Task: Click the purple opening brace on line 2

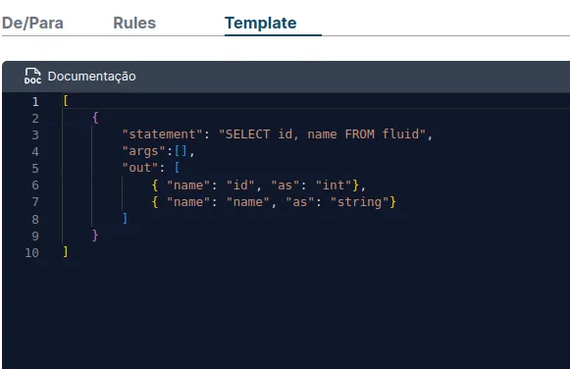Action: [95, 118]
